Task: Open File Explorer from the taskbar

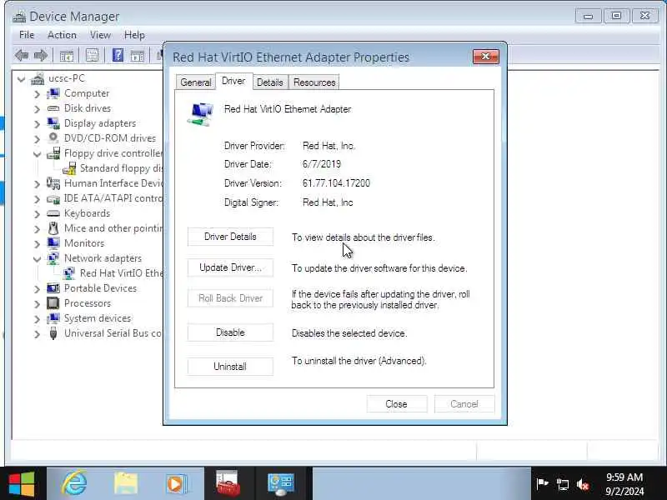Action: coord(126,483)
